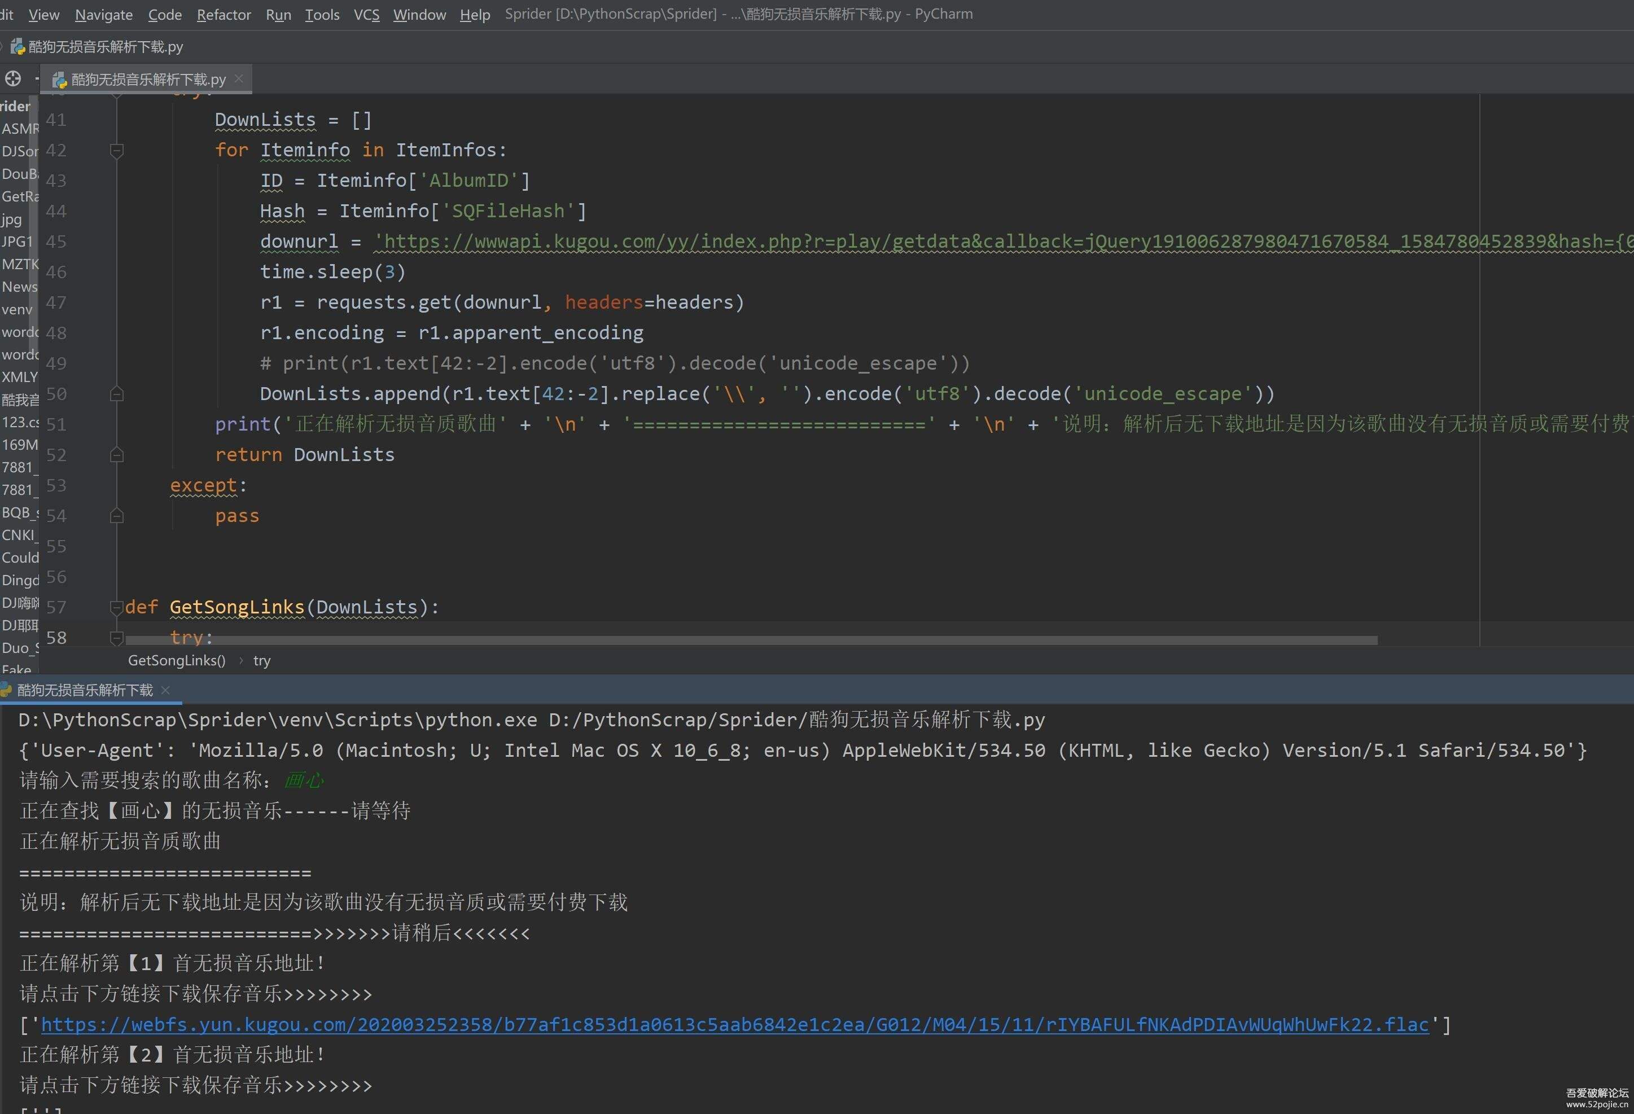The height and width of the screenshot is (1114, 1634).
Task: Click the locate-in-project crosshair icon
Action: 12,78
